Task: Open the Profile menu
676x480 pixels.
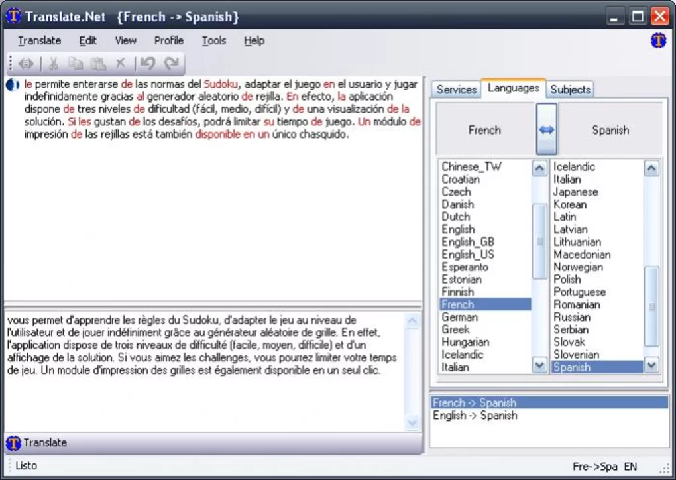Action: pyautogui.click(x=168, y=40)
